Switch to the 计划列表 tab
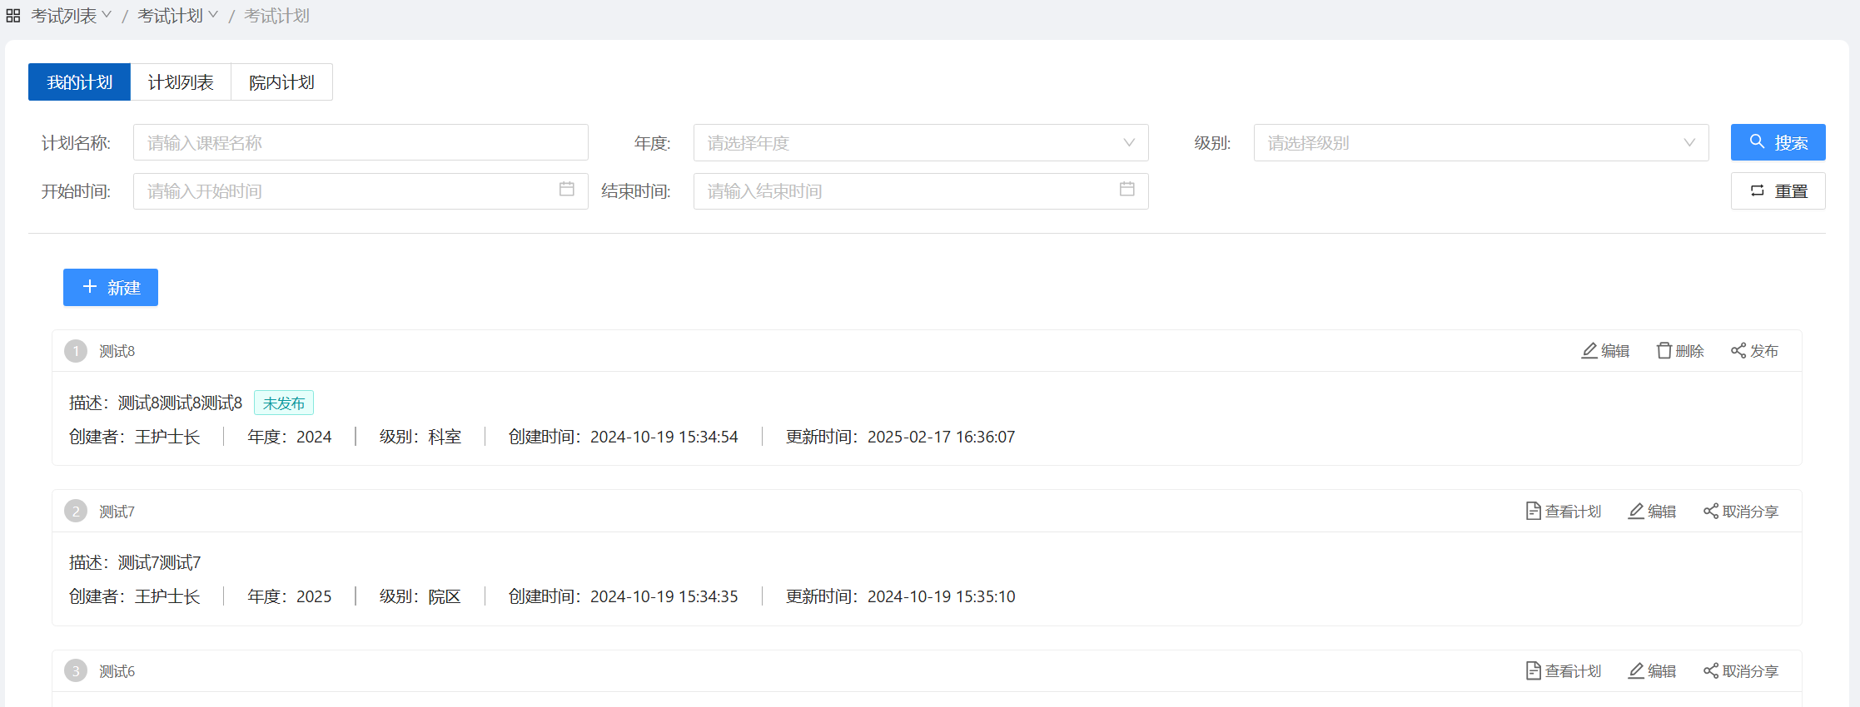This screenshot has height=707, width=1860. coord(181,82)
